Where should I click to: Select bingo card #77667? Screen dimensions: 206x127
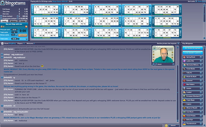[46, 10]
